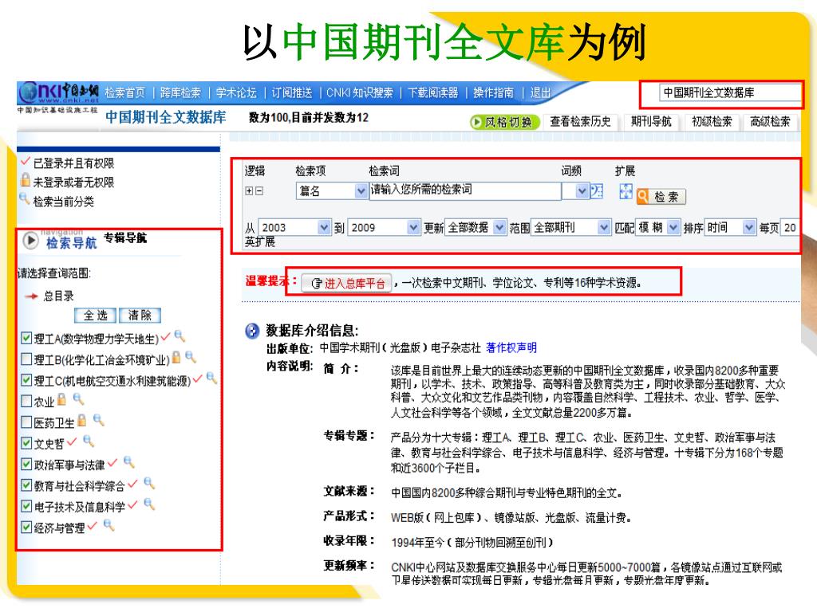Uncheck the 政治军事与法律 checkbox
817x612 pixels.
click(26, 465)
